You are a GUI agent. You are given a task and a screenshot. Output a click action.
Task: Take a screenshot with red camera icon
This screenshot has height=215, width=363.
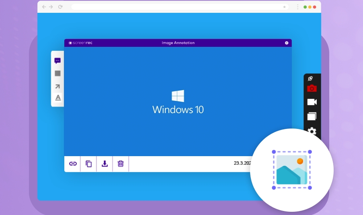(312, 88)
